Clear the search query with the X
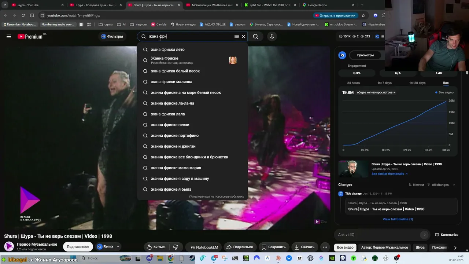The image size is (469, 264). pos(243,37)
